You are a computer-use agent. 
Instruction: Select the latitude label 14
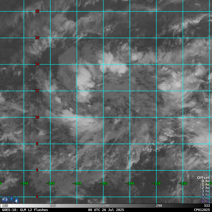(x=37, y=64)
